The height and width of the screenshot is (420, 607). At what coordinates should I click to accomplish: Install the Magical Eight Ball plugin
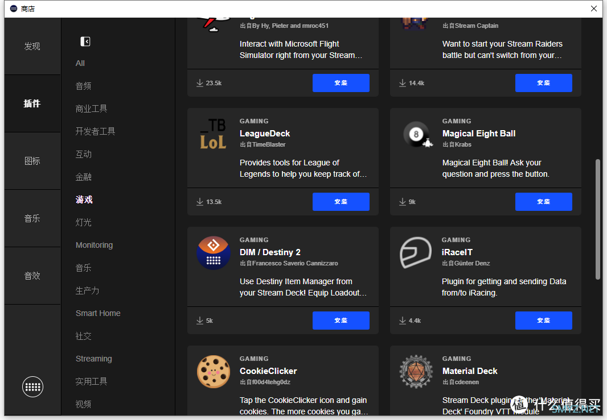point(544,202)
